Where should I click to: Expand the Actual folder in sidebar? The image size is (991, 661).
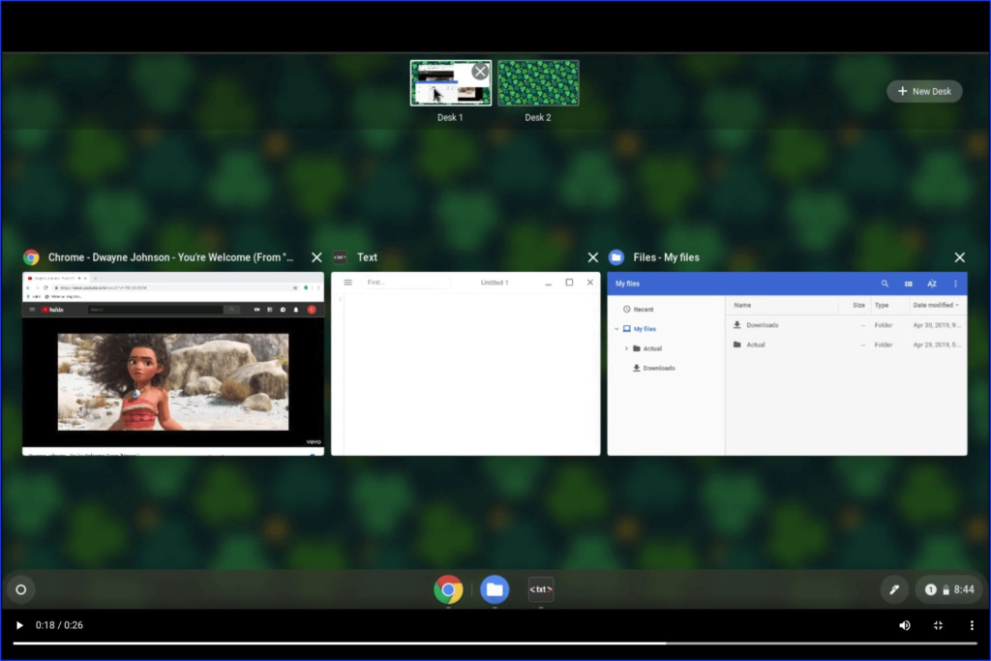tap(626, 348)
